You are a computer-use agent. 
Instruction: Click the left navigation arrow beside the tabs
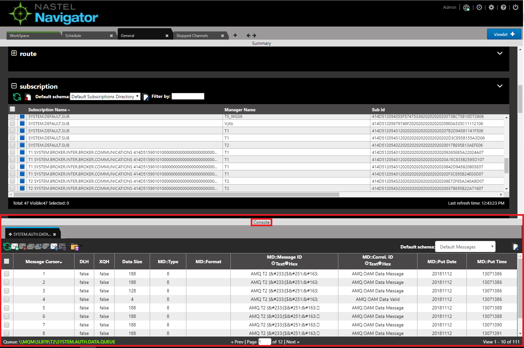(248, 35)
